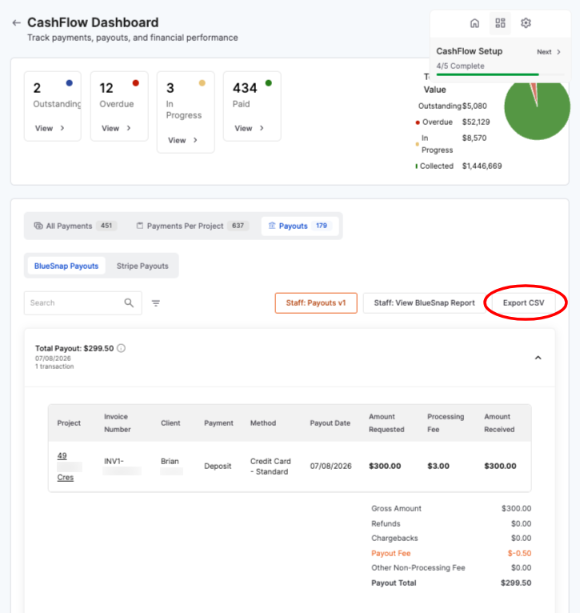
Task: Click Staff: View BlueSnap Report button
Action: 425,303
